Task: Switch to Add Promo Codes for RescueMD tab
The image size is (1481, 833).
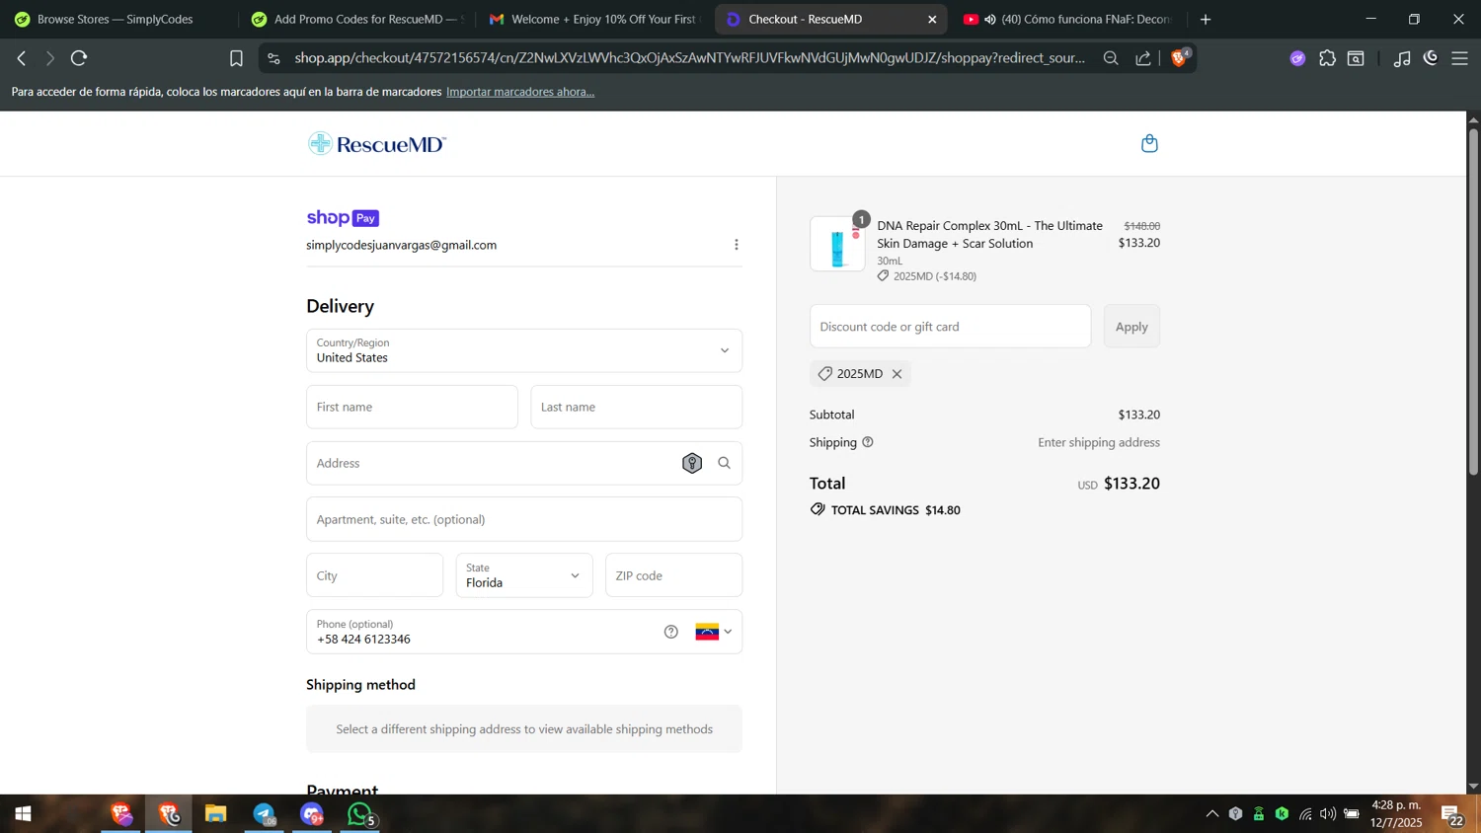Action: 358,19
